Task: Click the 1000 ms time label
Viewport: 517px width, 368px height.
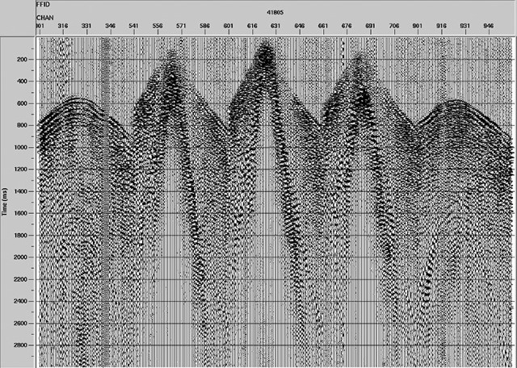Action: pyautogui.click(x=23, y=148)
